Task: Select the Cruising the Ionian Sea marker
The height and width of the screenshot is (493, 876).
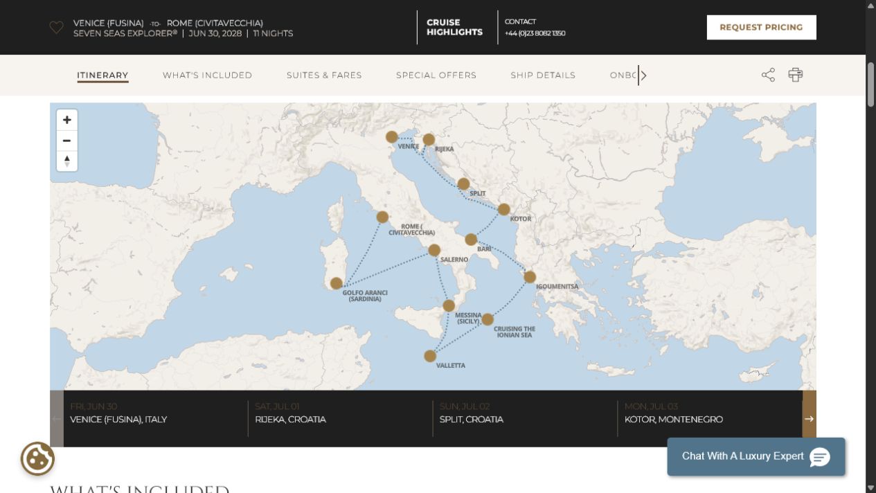Action: click(488, 319)
